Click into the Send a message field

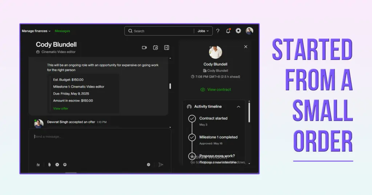pos(98,137)
